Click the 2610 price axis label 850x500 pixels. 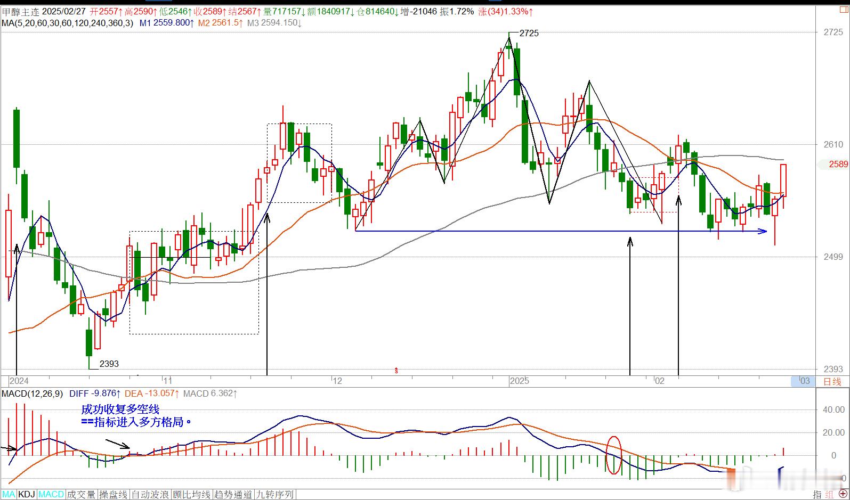[x=833, y=144]
